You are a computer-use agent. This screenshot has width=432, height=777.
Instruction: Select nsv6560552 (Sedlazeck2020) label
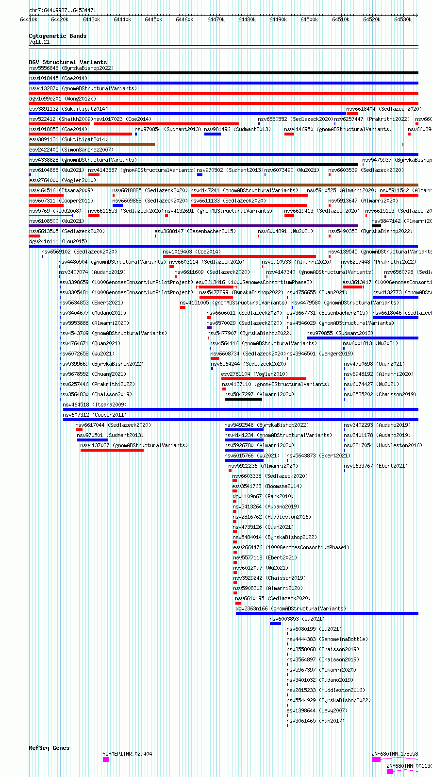point(296,119)
